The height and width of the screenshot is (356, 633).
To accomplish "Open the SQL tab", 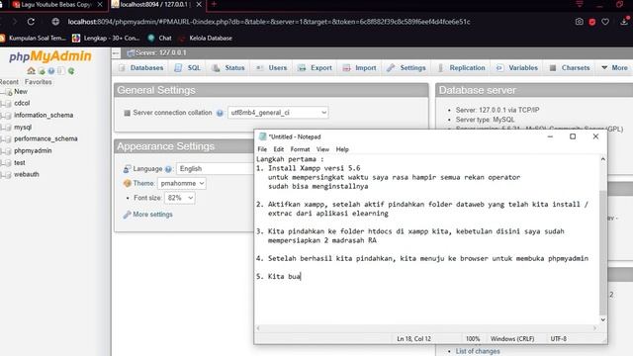I will point(188,68).
